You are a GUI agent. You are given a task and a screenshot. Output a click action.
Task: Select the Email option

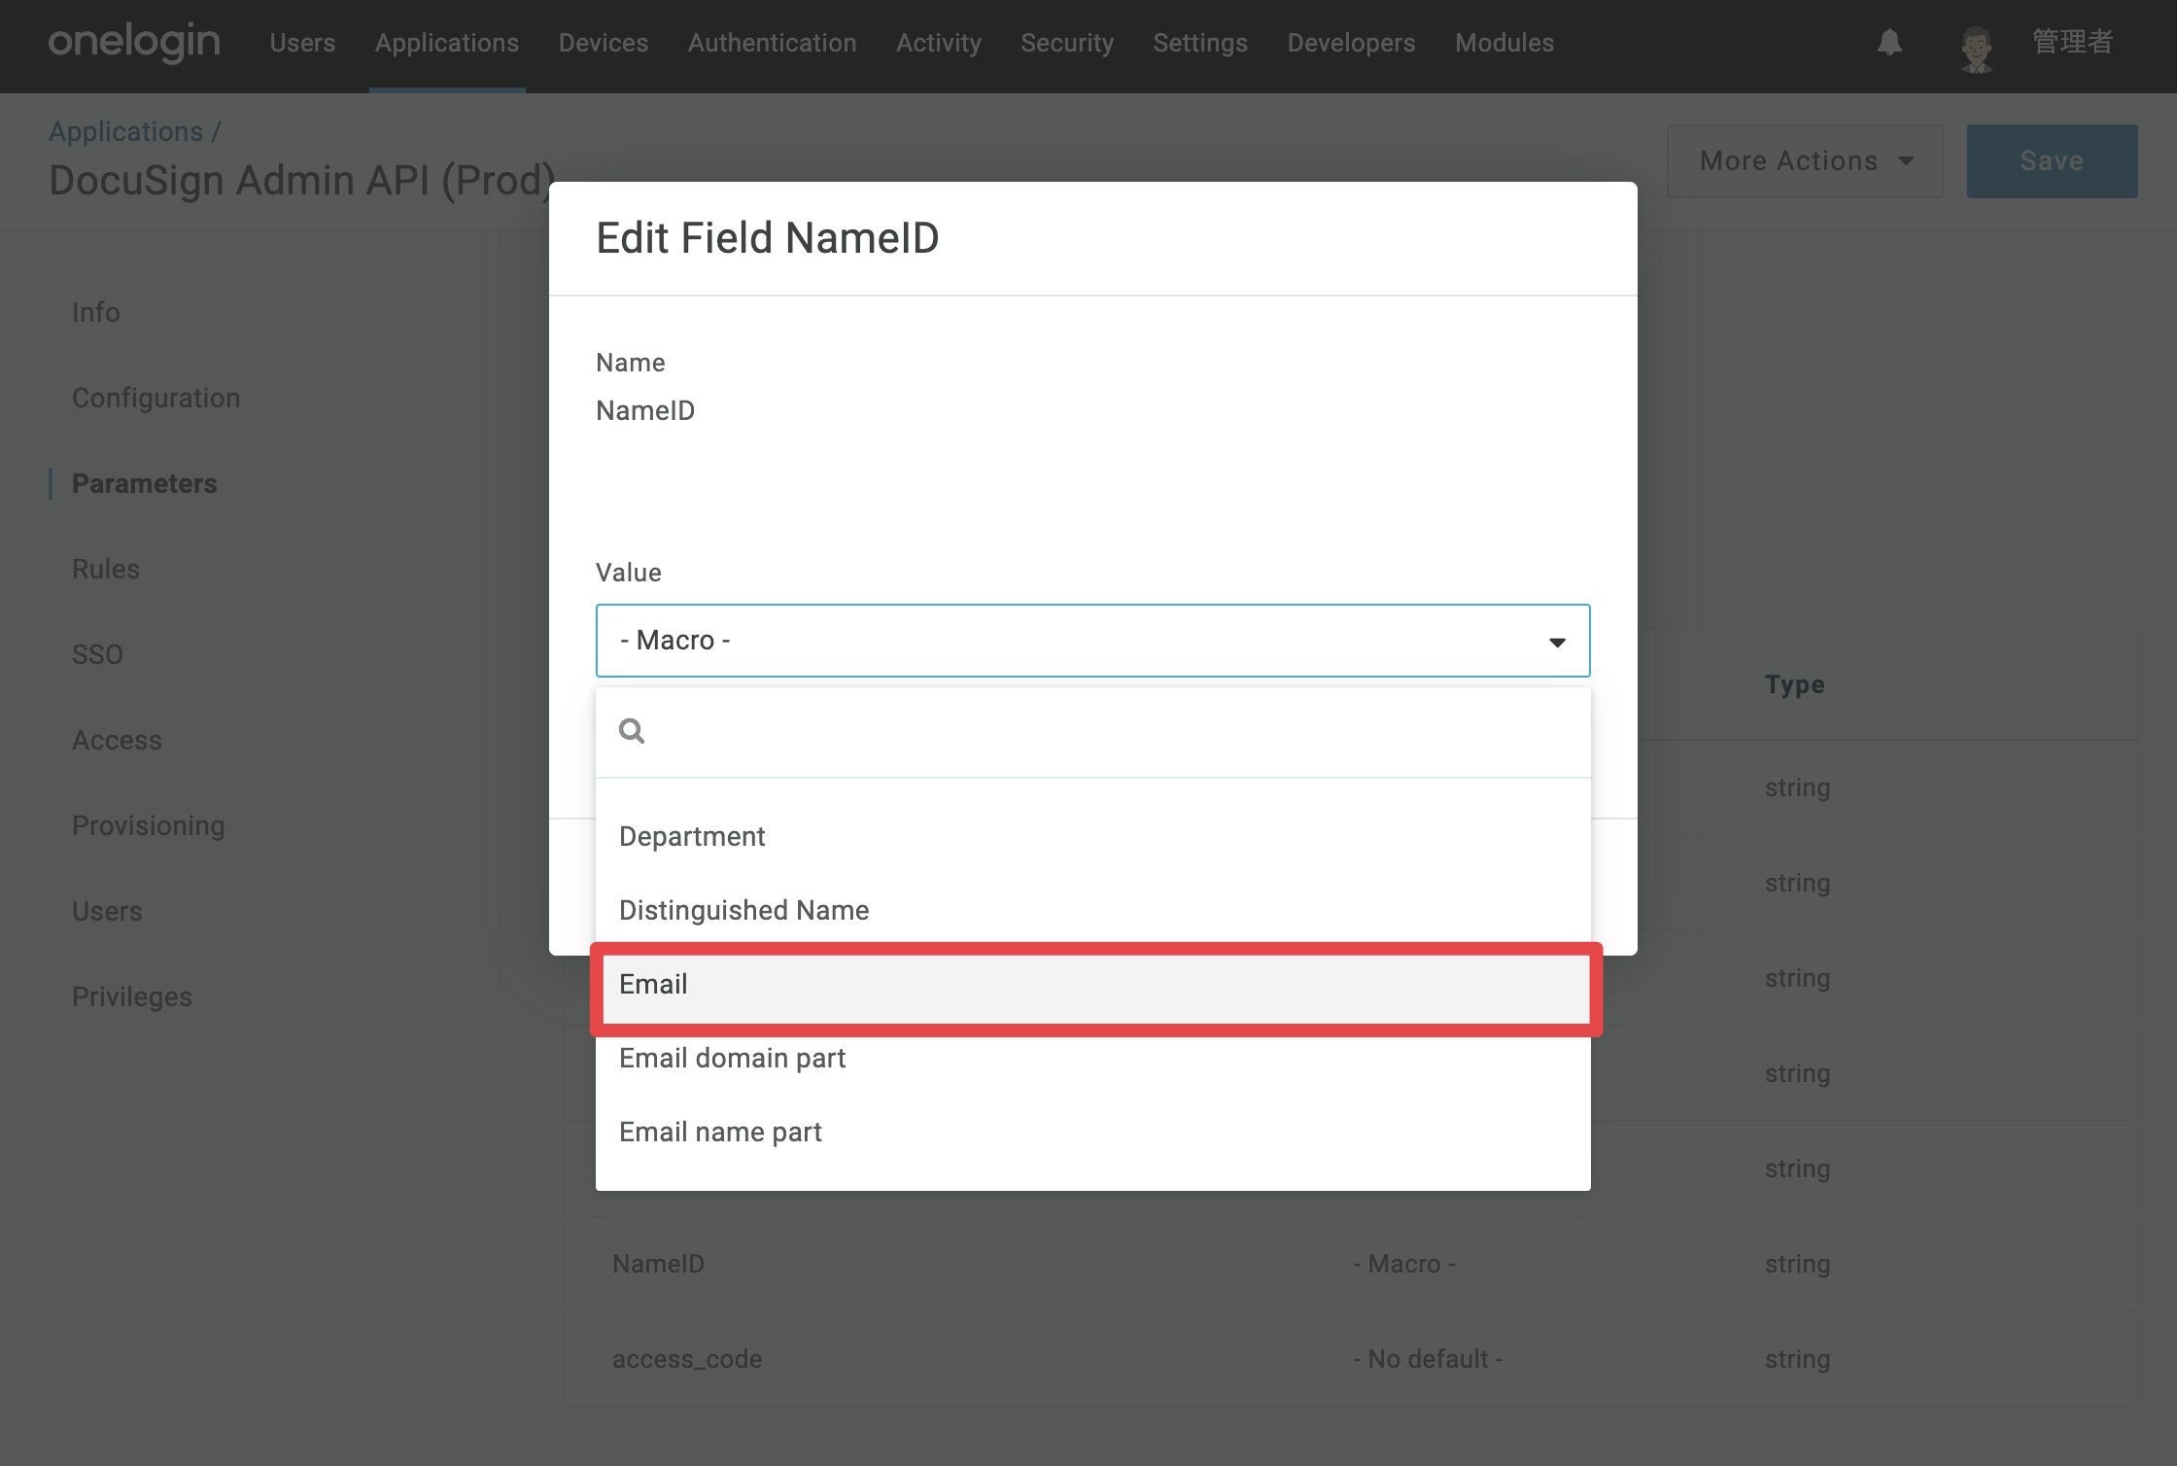pyautogui.click(x=1093, y=985)
